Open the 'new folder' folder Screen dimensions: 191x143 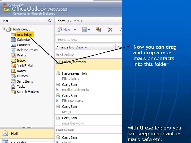(x=25, y=34)
